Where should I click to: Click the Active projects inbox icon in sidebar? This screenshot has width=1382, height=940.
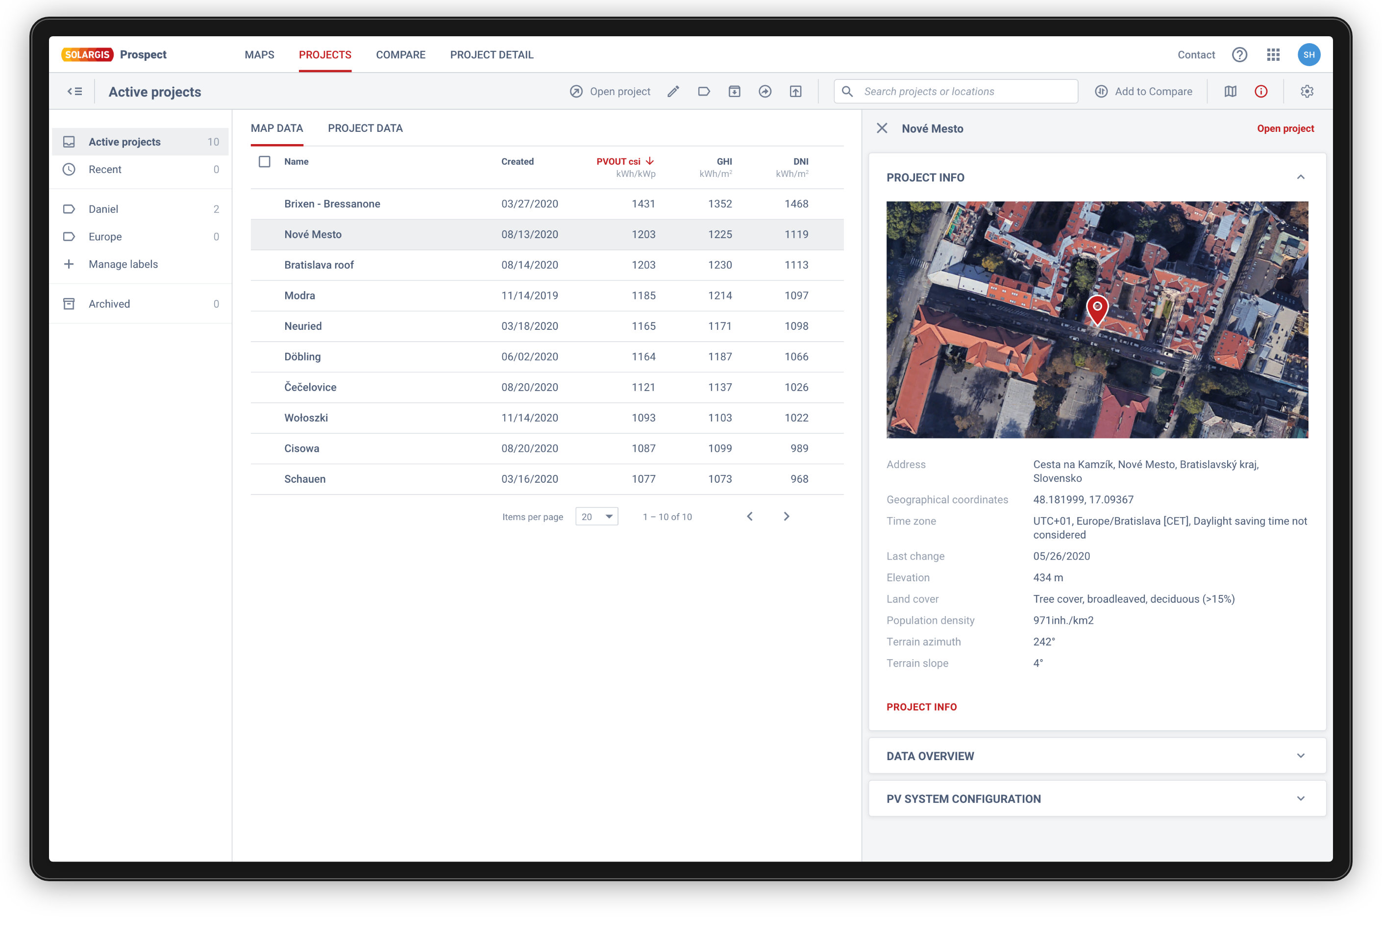[x=69, y=142]
